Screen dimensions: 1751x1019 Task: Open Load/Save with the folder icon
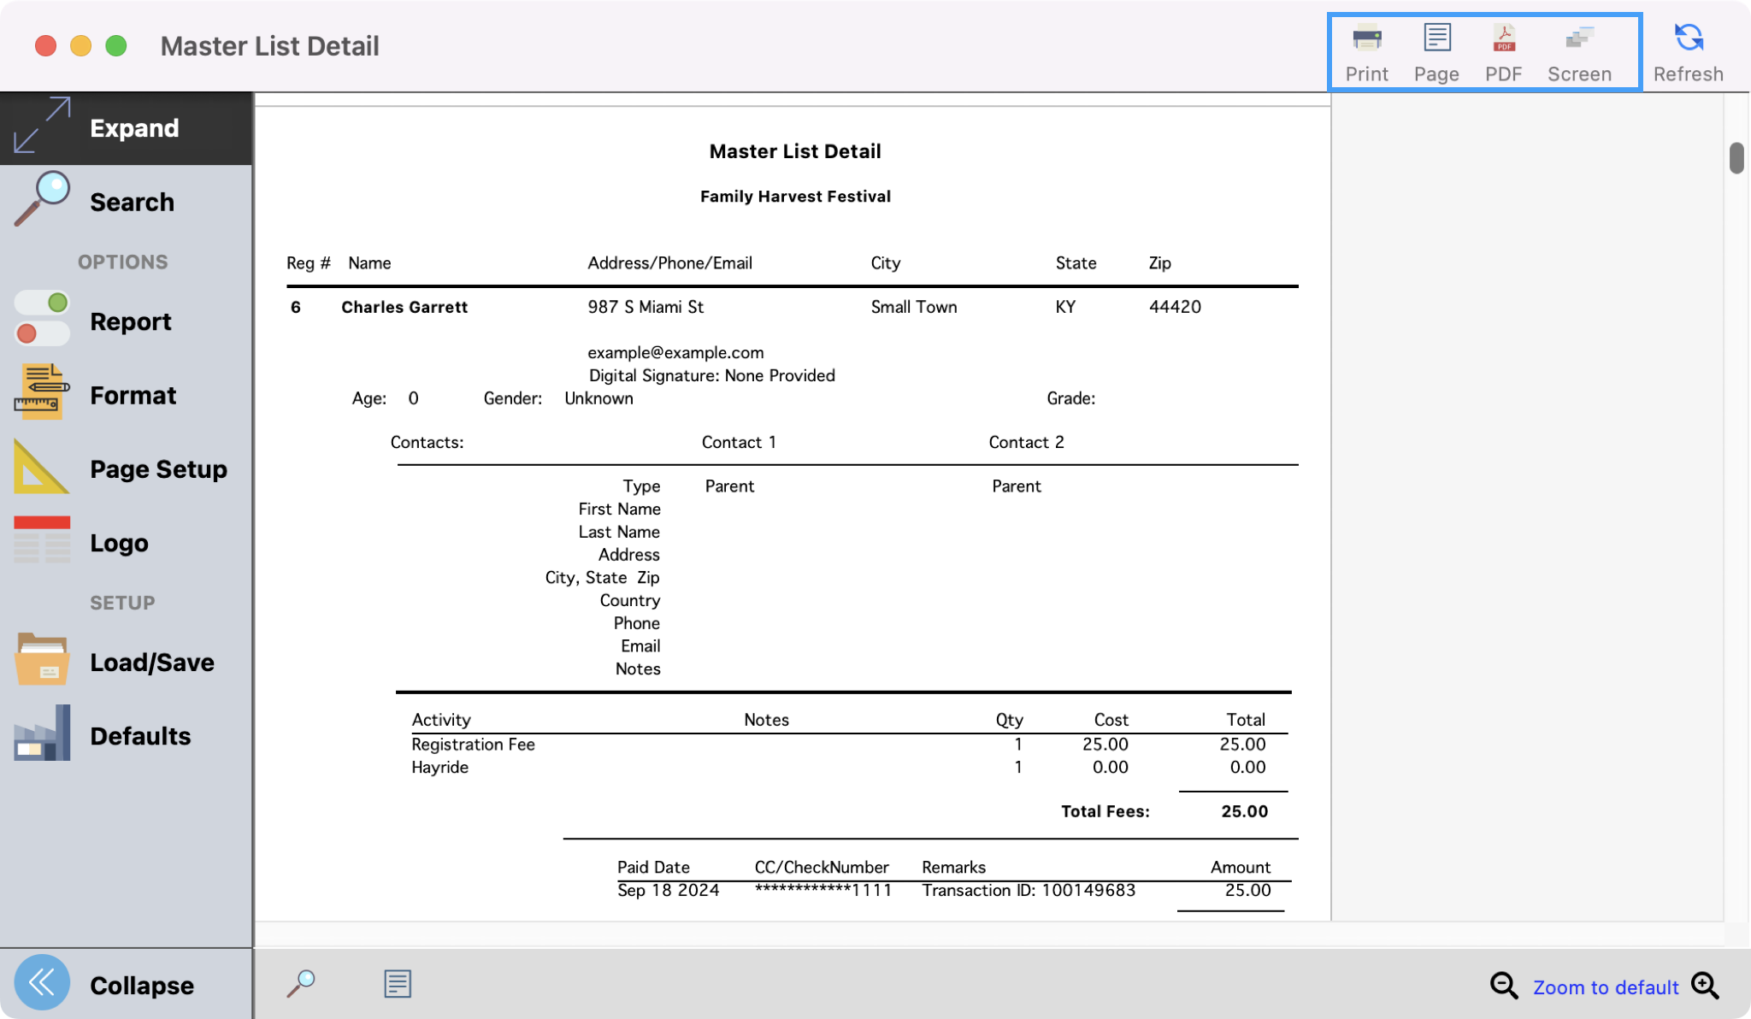(40, 659)
